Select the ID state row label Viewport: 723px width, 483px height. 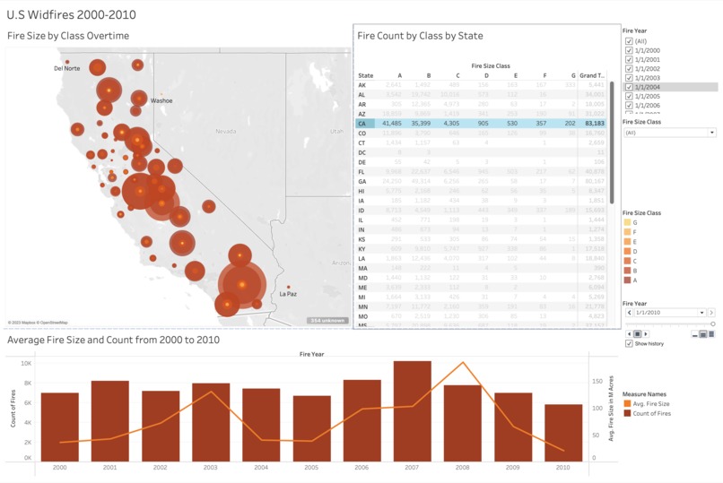coord(361,211)
